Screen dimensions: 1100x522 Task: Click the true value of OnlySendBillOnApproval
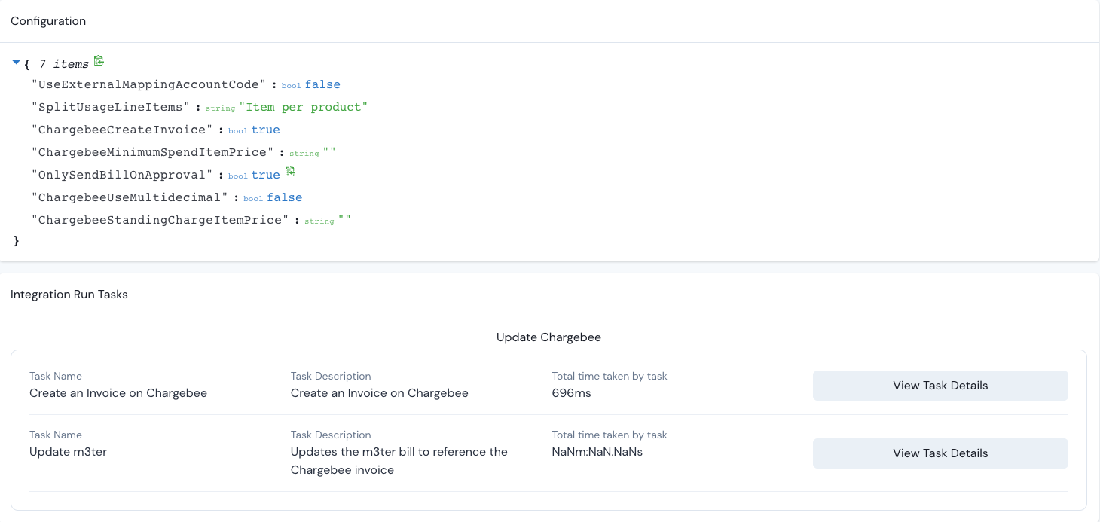click(x=266, y=175)
